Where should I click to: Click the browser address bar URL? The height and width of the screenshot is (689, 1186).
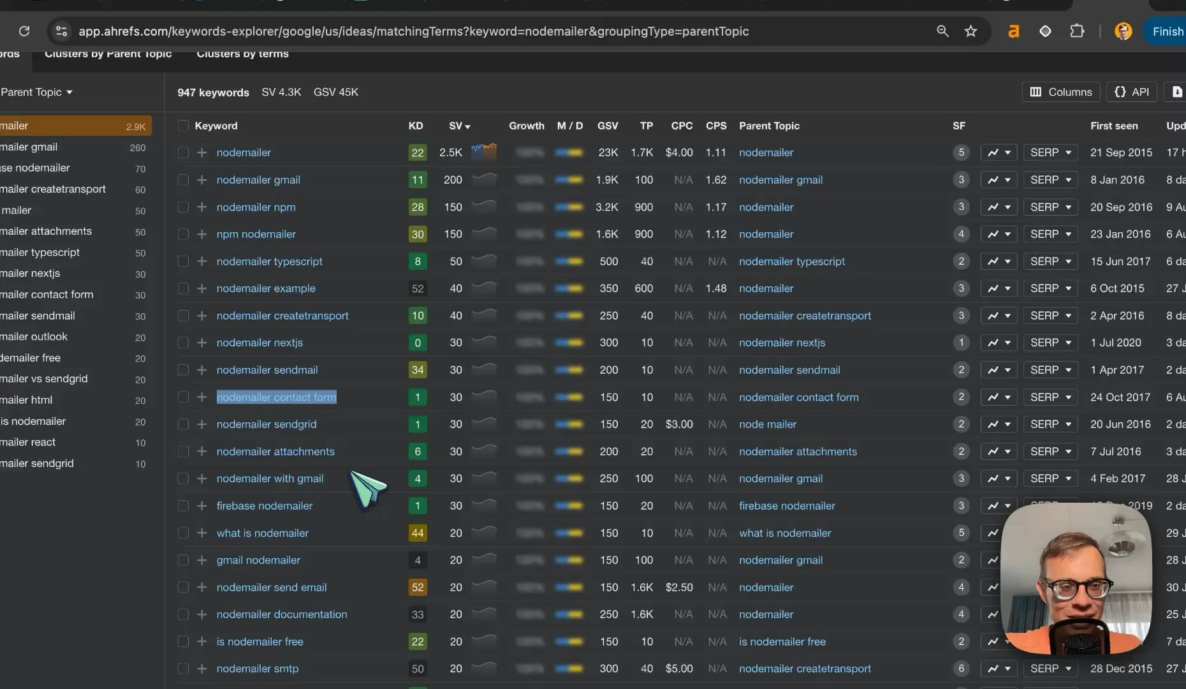tap(413, 31)
